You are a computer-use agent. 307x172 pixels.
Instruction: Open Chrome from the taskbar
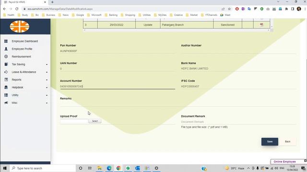[118, 168]
